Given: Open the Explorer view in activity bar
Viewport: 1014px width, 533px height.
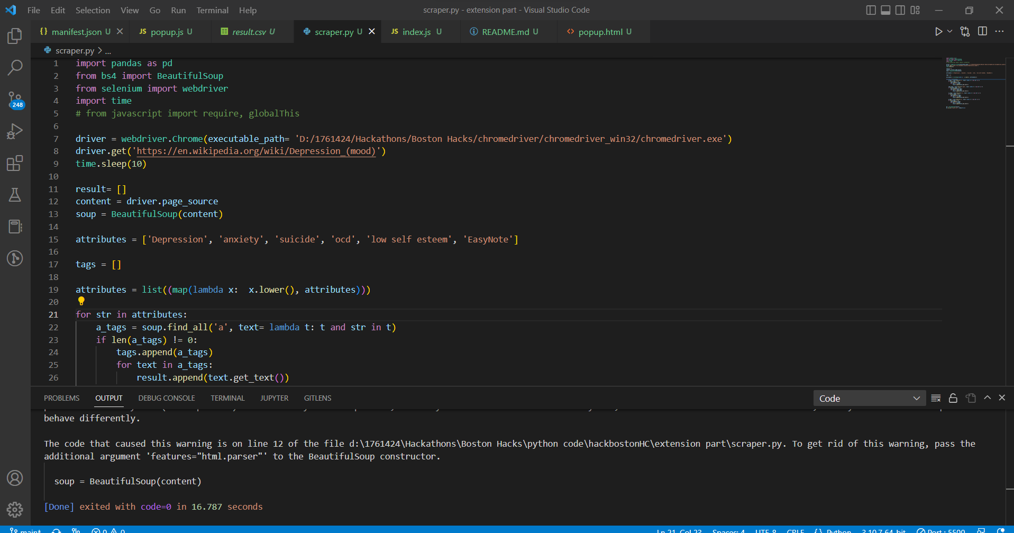Looking at the screenshot, I should point(15,36).
